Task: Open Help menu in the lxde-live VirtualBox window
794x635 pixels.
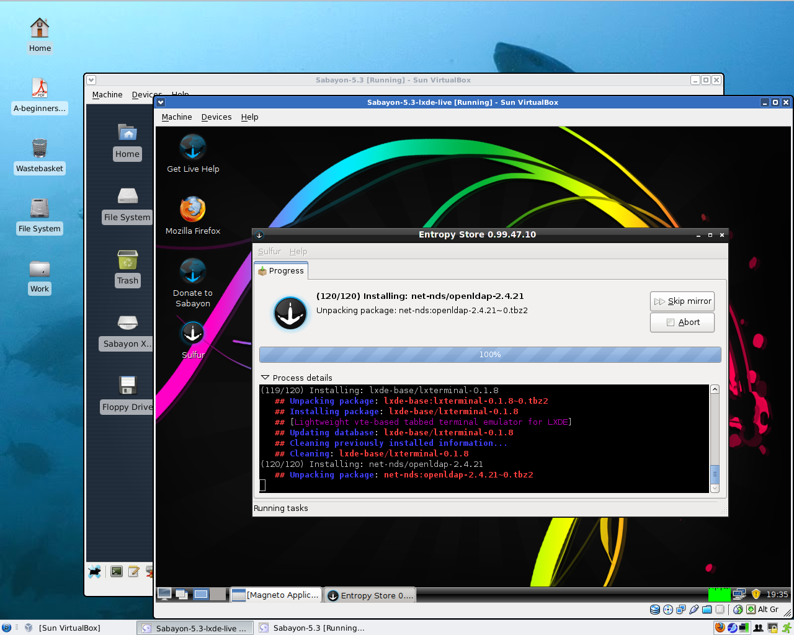Action: tap(250, 117)
